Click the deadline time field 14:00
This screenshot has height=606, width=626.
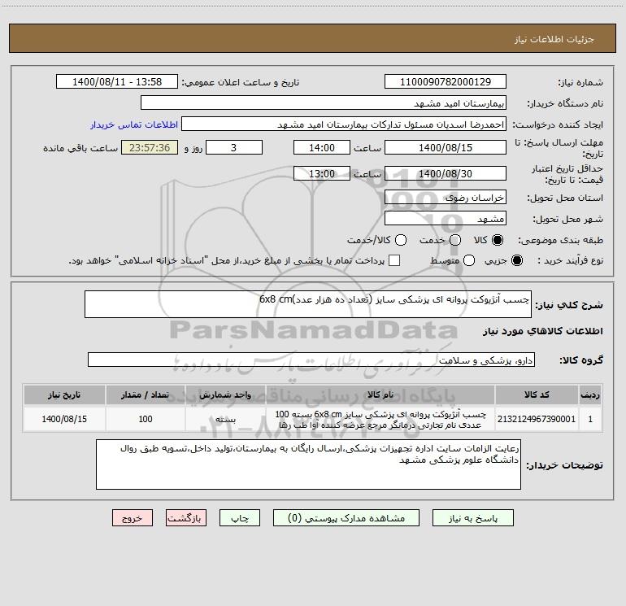point(322,147)
